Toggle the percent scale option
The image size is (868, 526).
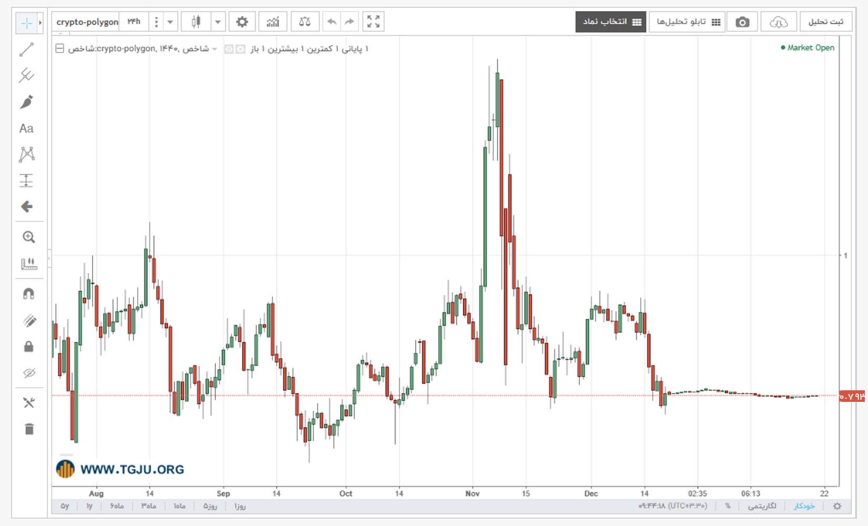[728, 506]
